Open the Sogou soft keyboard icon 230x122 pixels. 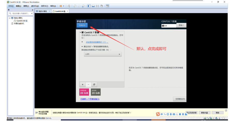[x=174, y=114]
